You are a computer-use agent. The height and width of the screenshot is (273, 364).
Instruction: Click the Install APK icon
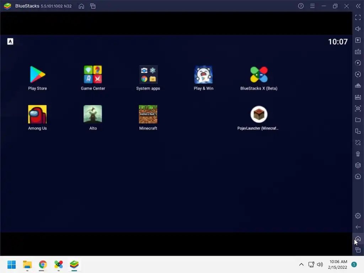click(x=358, y=97)
